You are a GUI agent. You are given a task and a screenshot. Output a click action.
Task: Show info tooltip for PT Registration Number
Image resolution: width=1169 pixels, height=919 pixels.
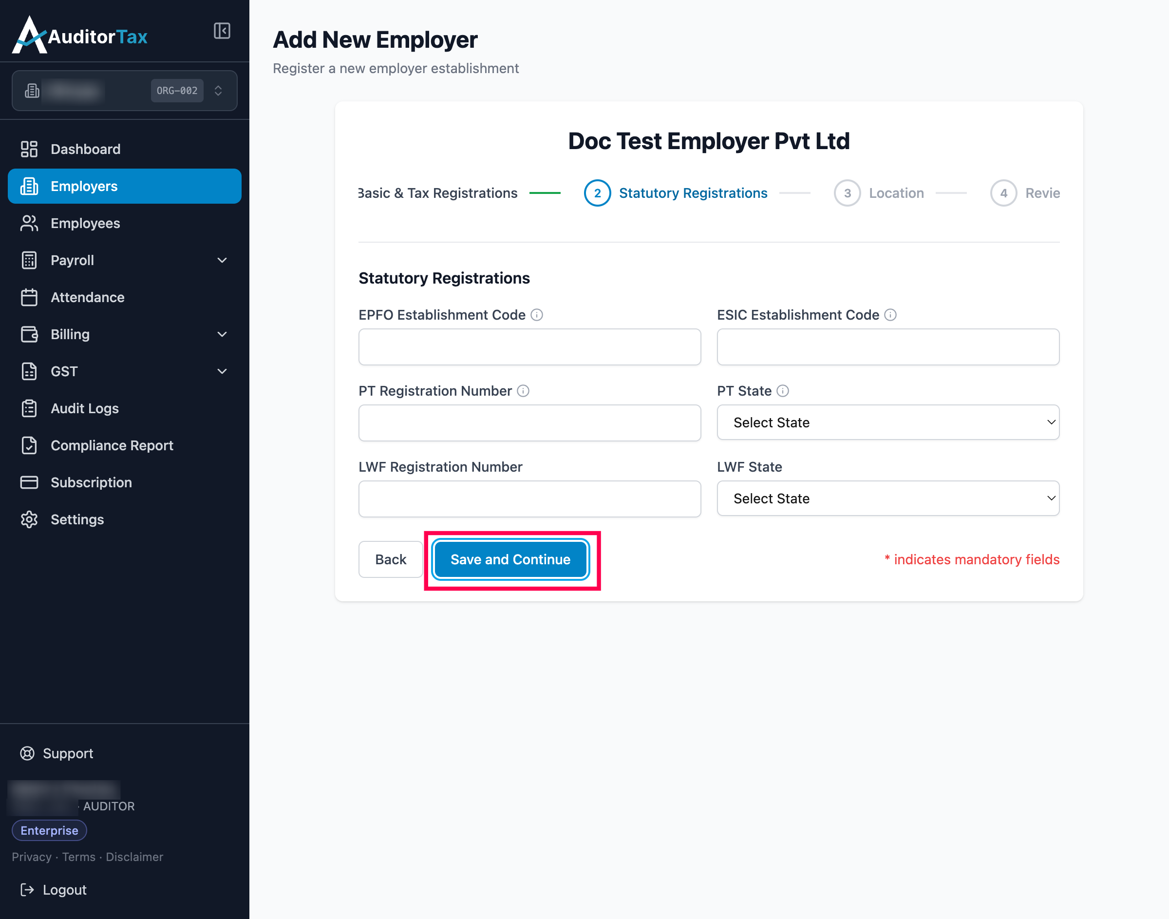pyautogui.click(x=523, y=391)
